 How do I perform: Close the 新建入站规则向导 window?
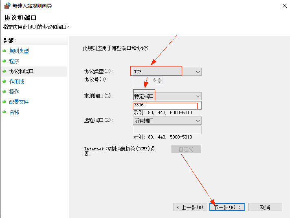click(x=283, y=6)
